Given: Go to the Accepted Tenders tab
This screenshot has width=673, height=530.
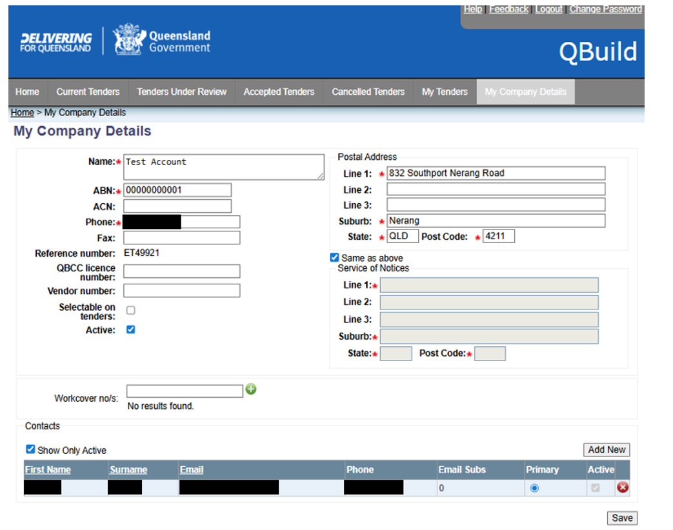Looking at the screenshot, I should [279, 92].
